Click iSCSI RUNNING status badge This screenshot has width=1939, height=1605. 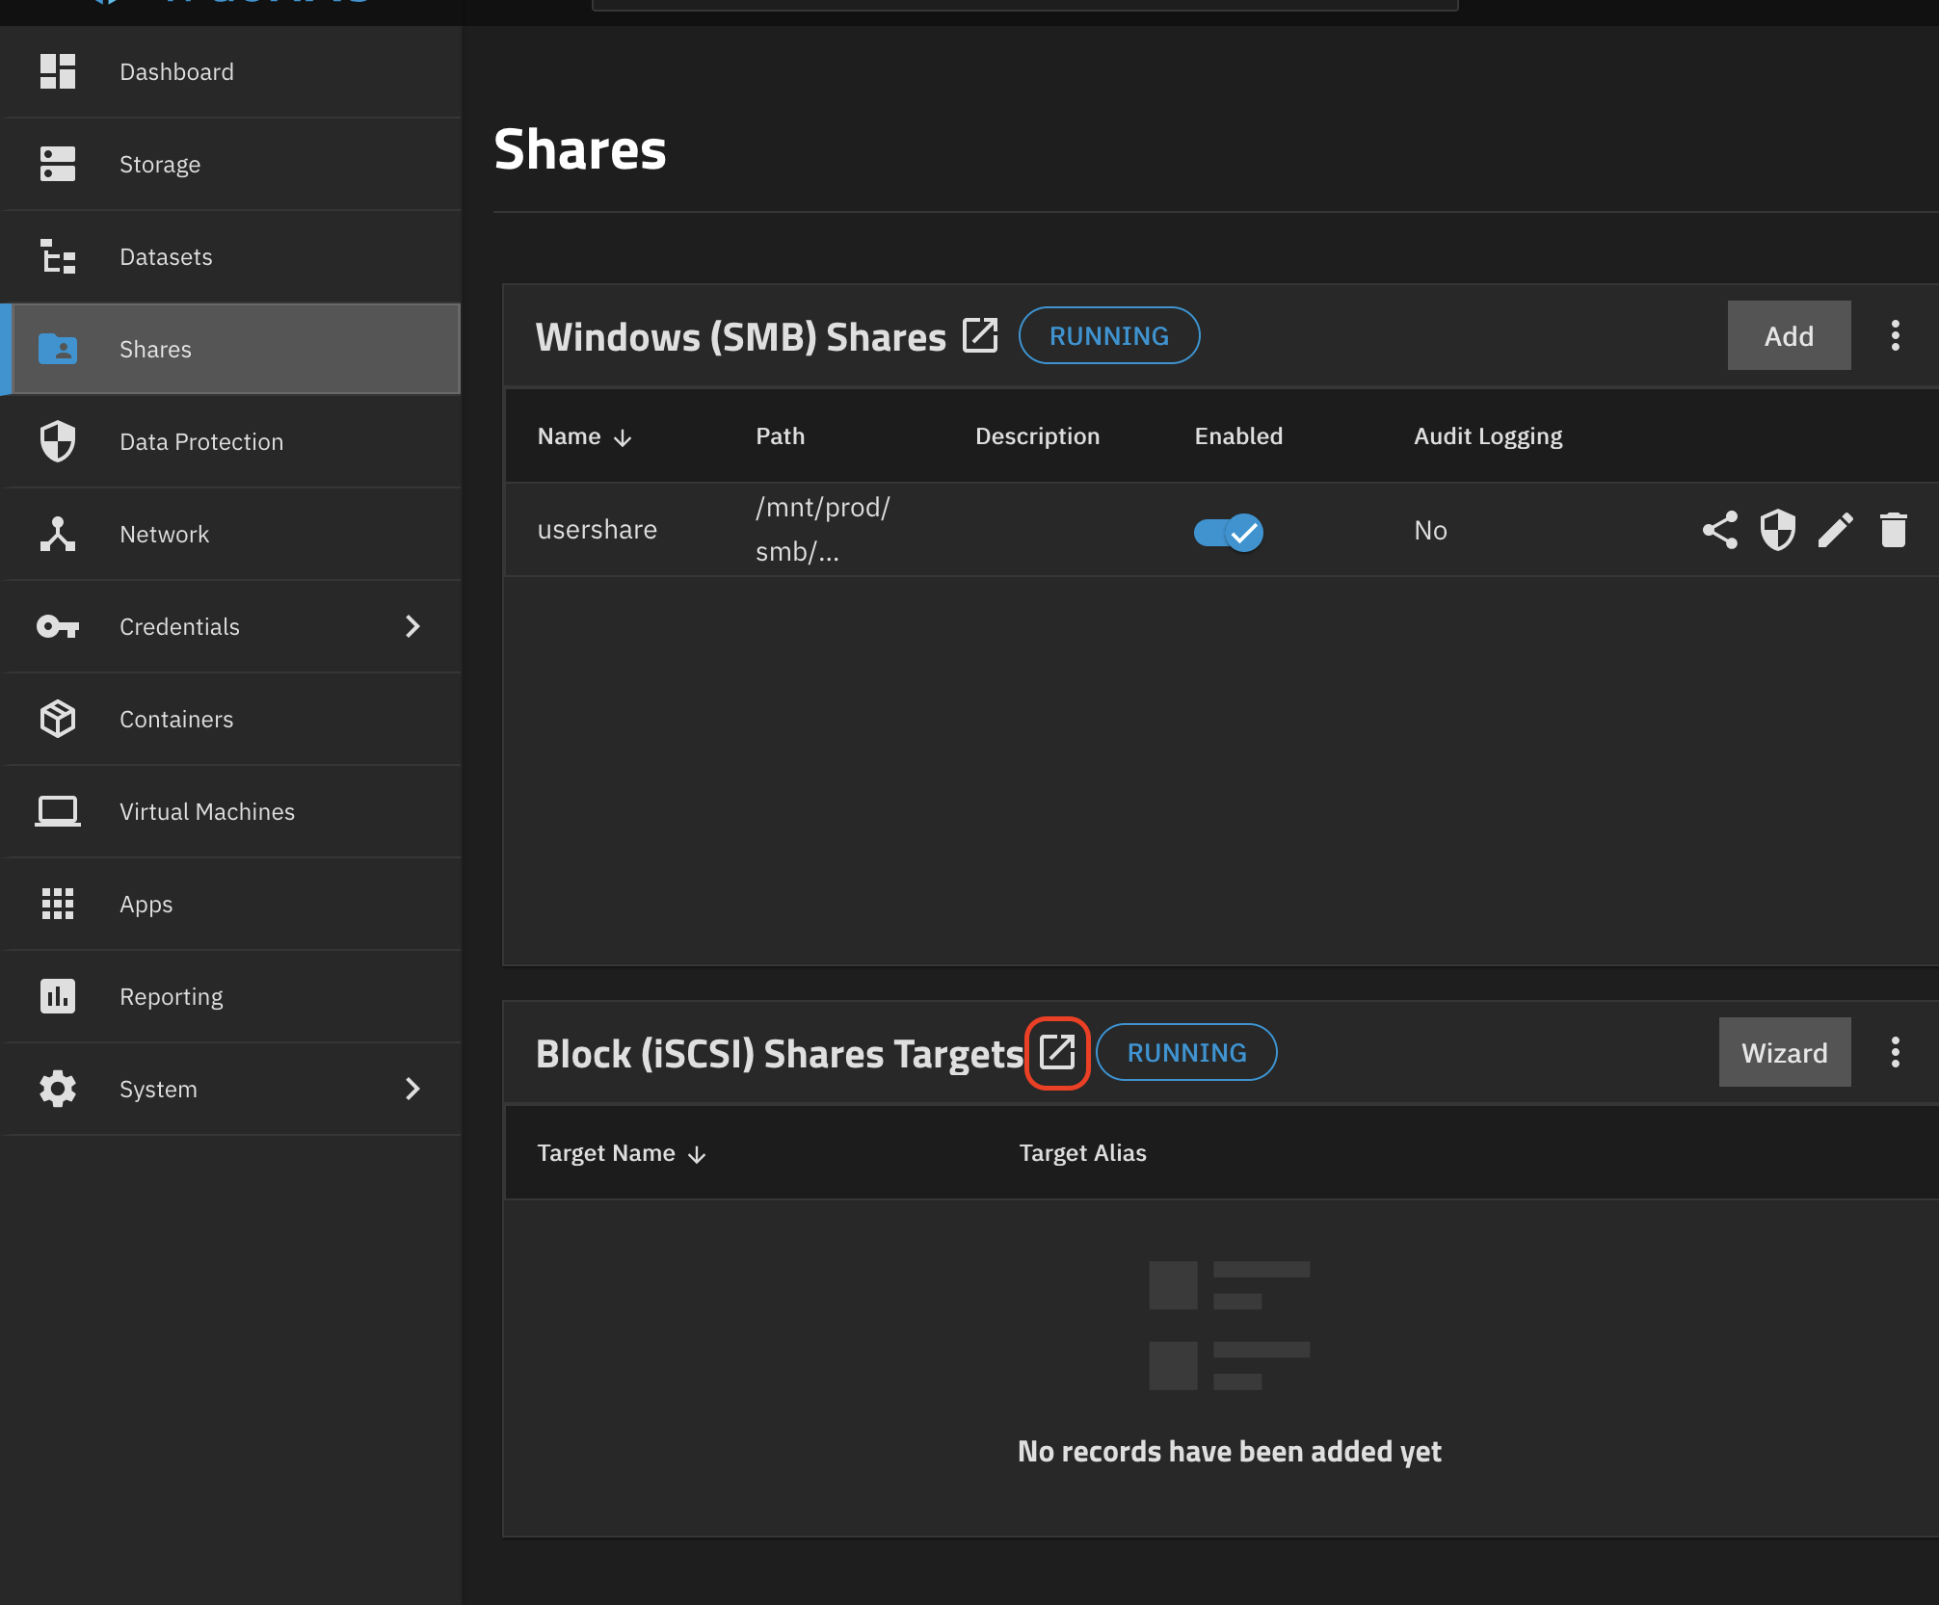[1186, 1052]
